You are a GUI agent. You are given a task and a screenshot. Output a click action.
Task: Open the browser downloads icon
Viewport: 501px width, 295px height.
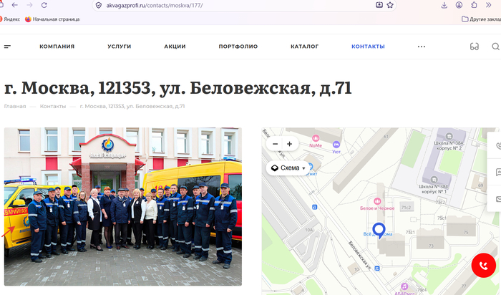pos(444,5)
